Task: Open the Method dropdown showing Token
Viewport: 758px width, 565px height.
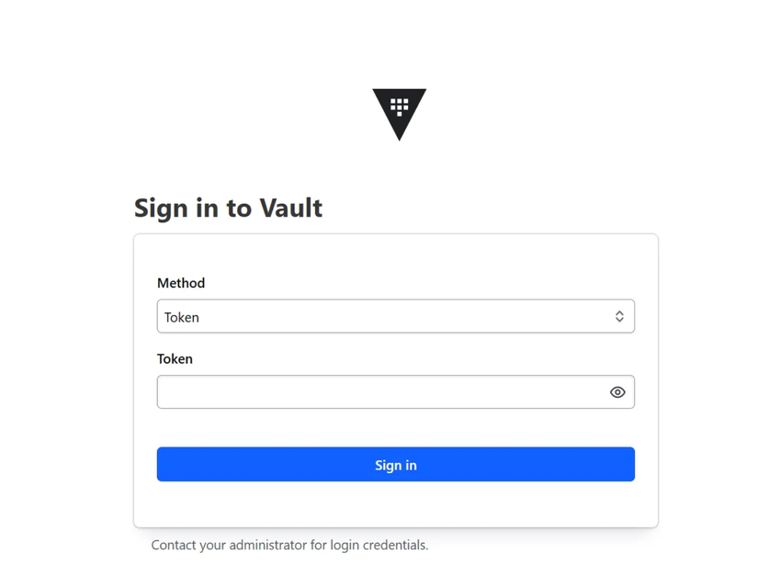Action: [x=395, y=316]
